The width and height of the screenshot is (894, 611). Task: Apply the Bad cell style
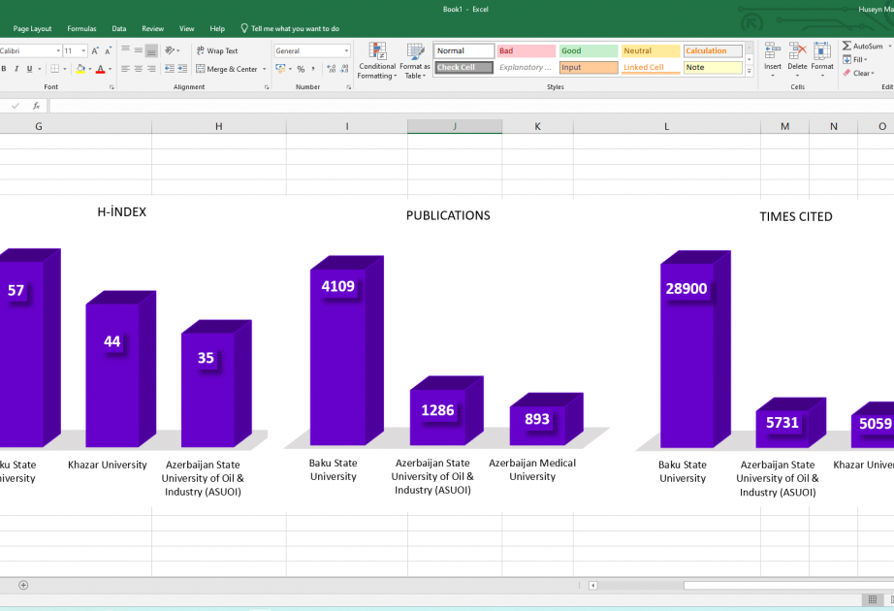(x=526, y=50)
